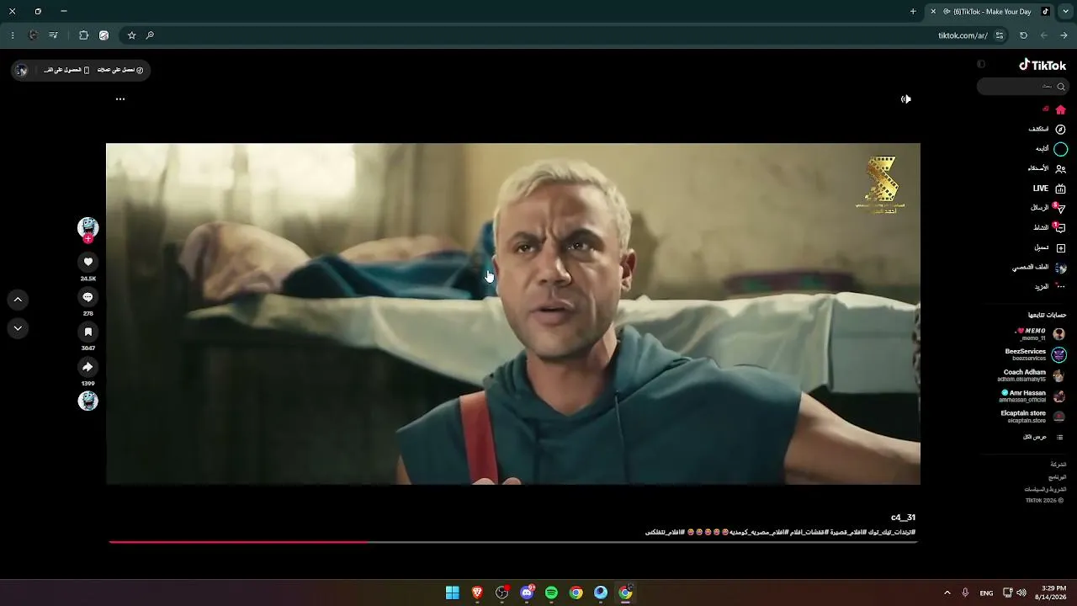Screen dimensions: 1077x606
Task: Share the video with the arrow icon
Action: pyautogui.click(x=88, y=367)
